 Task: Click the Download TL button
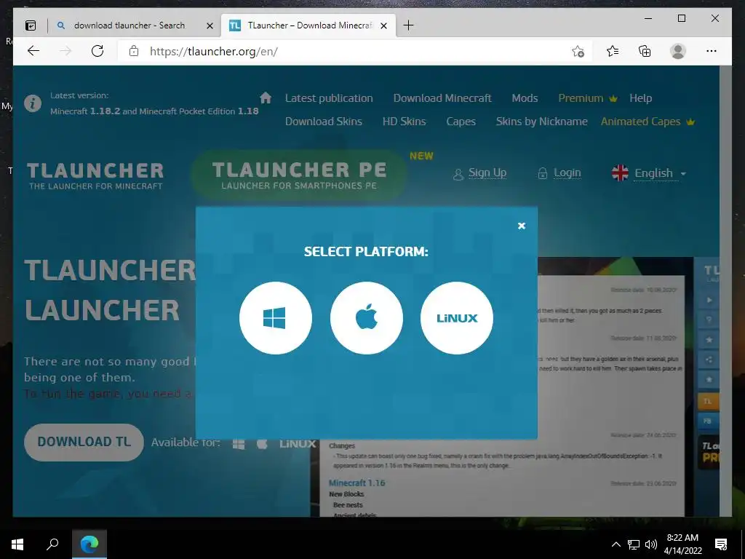pyautogui.click(x=84, y=442)
